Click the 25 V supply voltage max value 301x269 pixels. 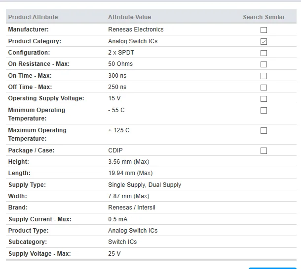(x=114, y=253)
